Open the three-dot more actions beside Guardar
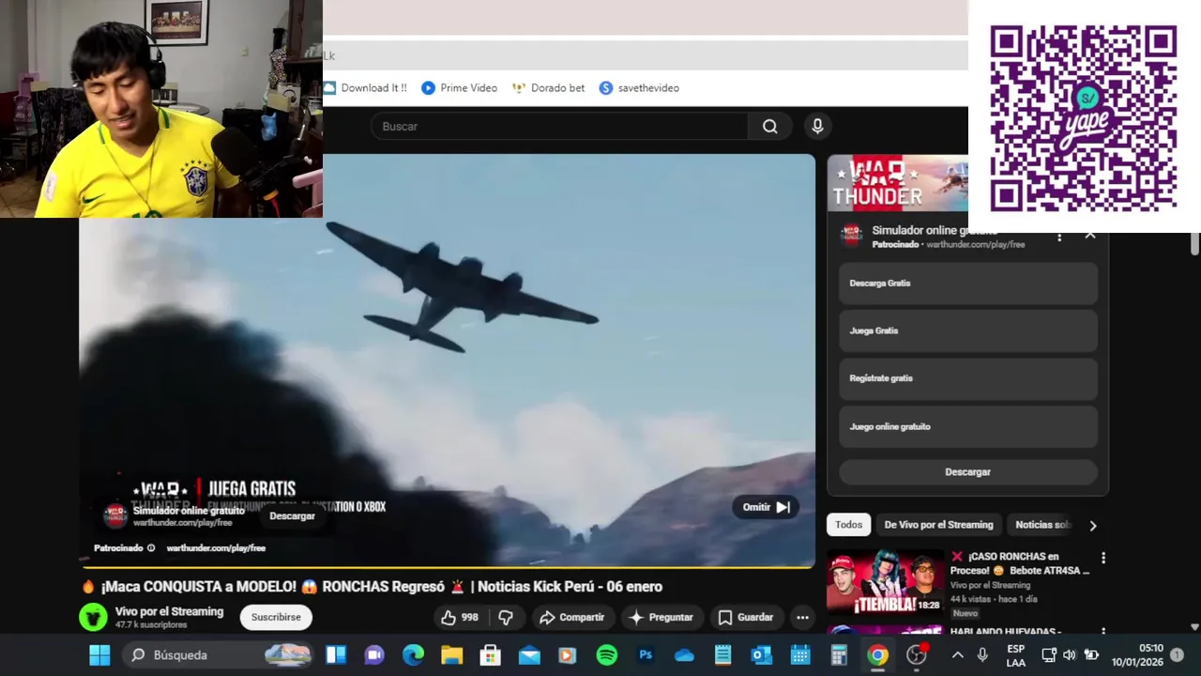Viewport: 1201px width, 676px height. coord(802,617)
